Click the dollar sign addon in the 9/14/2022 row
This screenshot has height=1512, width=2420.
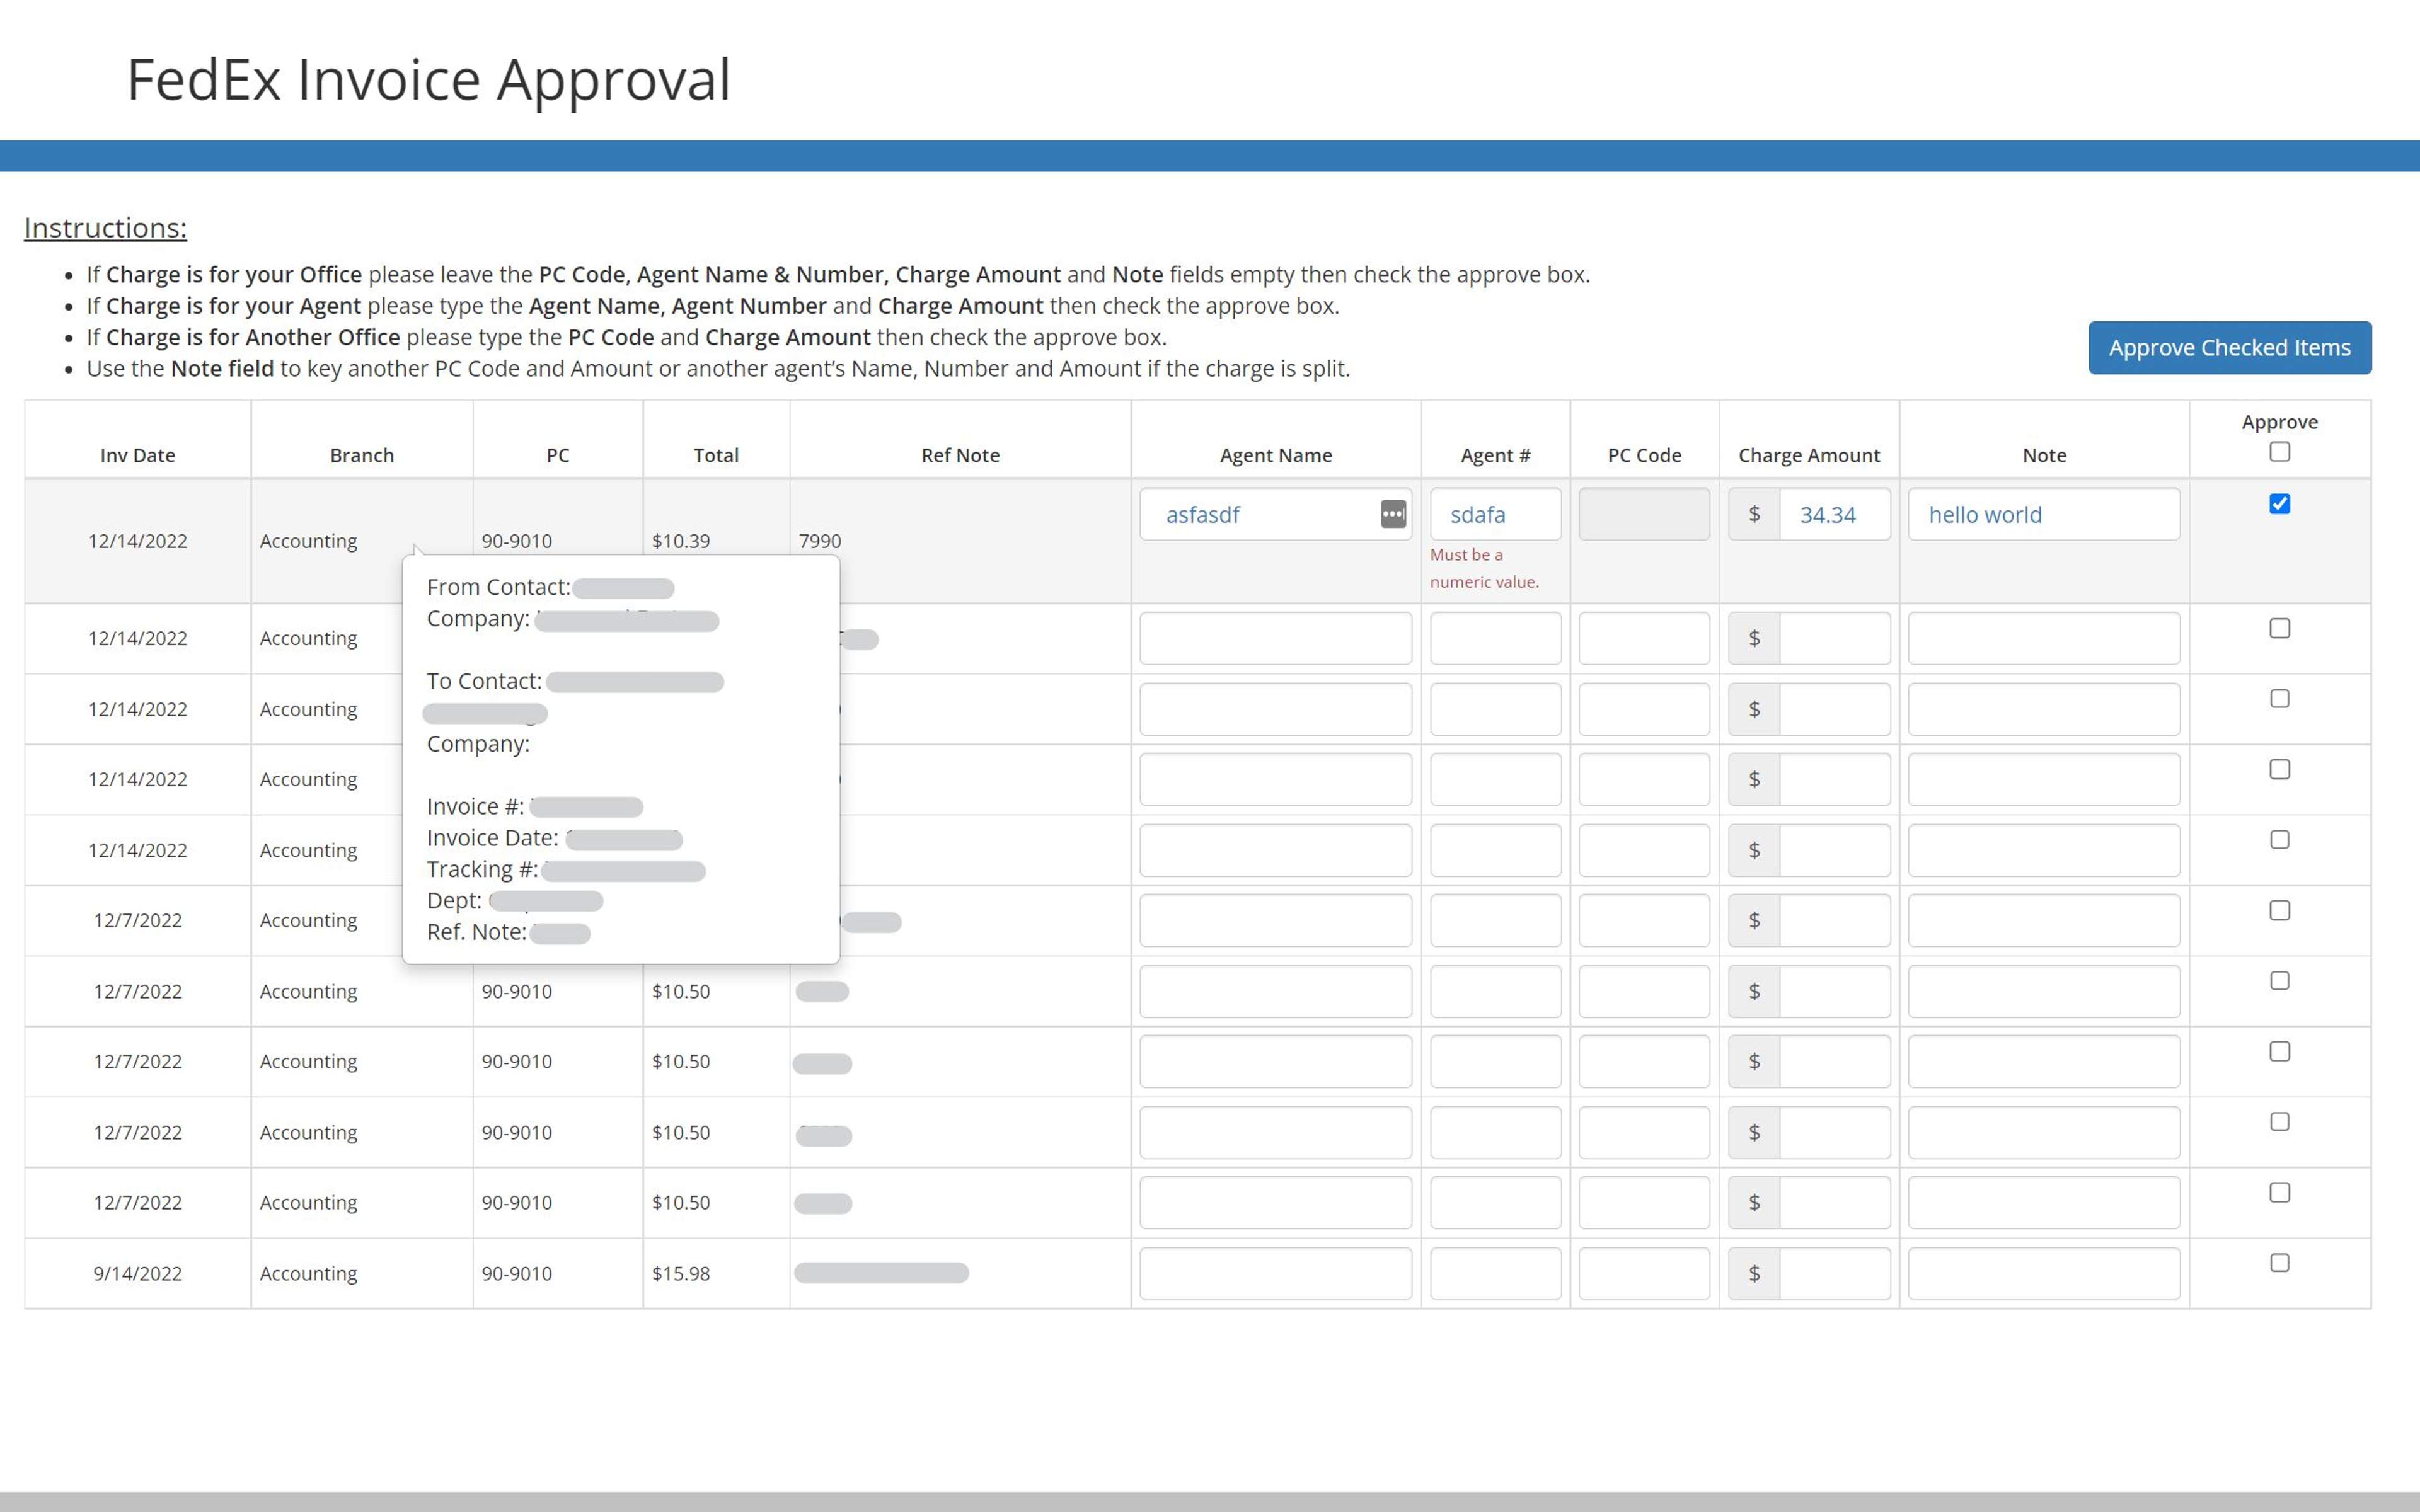[x=1754, y=1273]
